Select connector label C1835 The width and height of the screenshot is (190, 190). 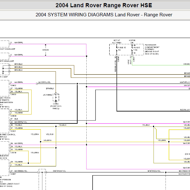click(13, 95)
